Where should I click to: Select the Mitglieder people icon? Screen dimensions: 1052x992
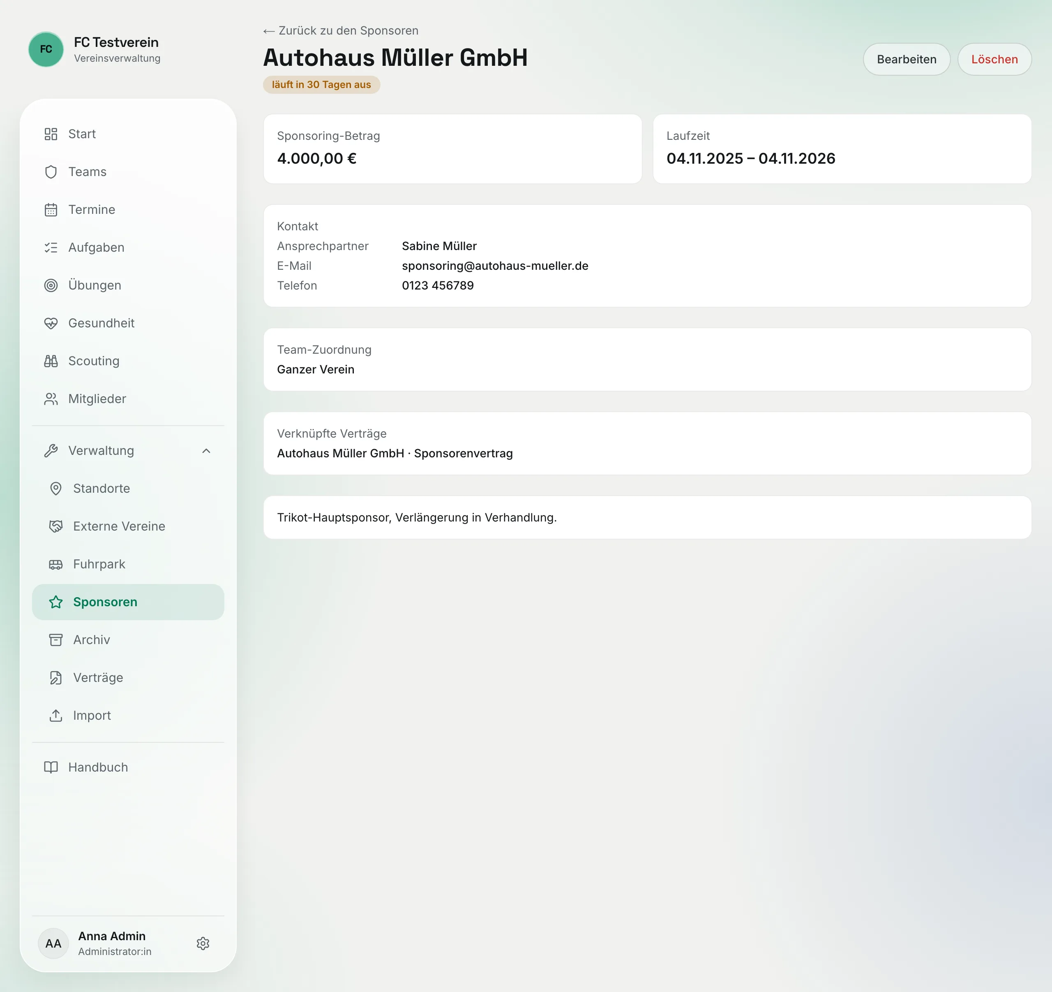click(x=51, y=399)
